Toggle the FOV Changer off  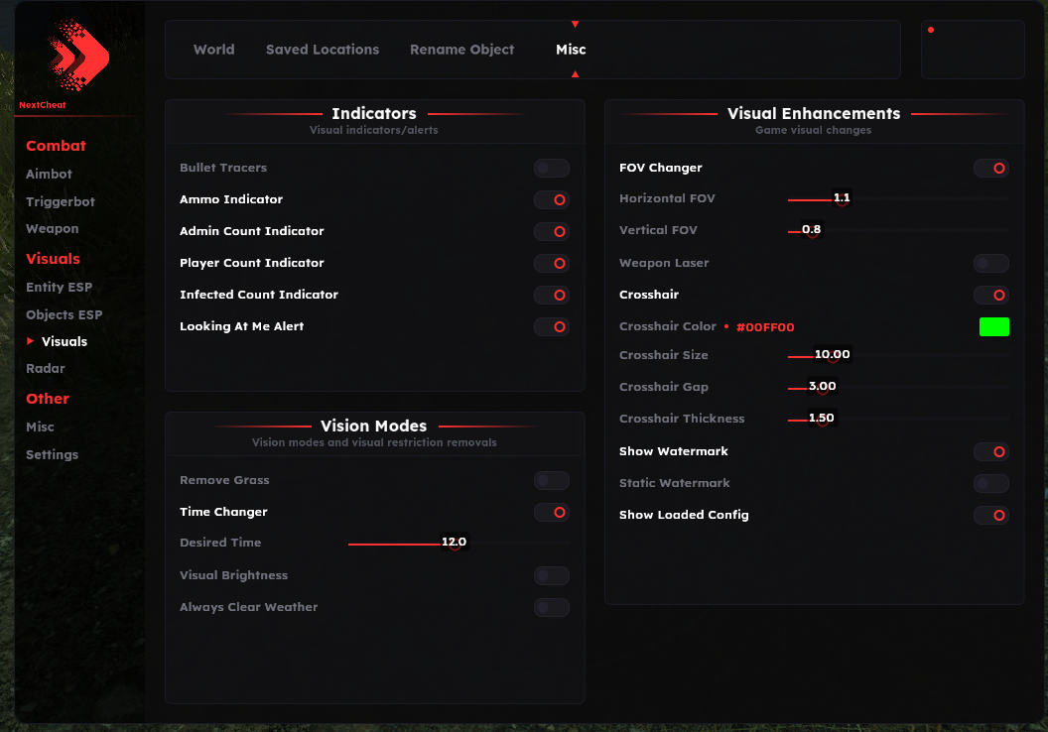pyautogui.click(x=991, y=168)
